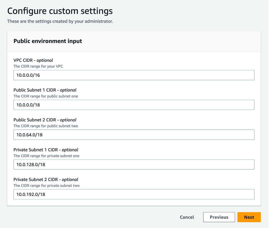
Task: Click the VPC CIDR input field
Action: click(134, 75)
